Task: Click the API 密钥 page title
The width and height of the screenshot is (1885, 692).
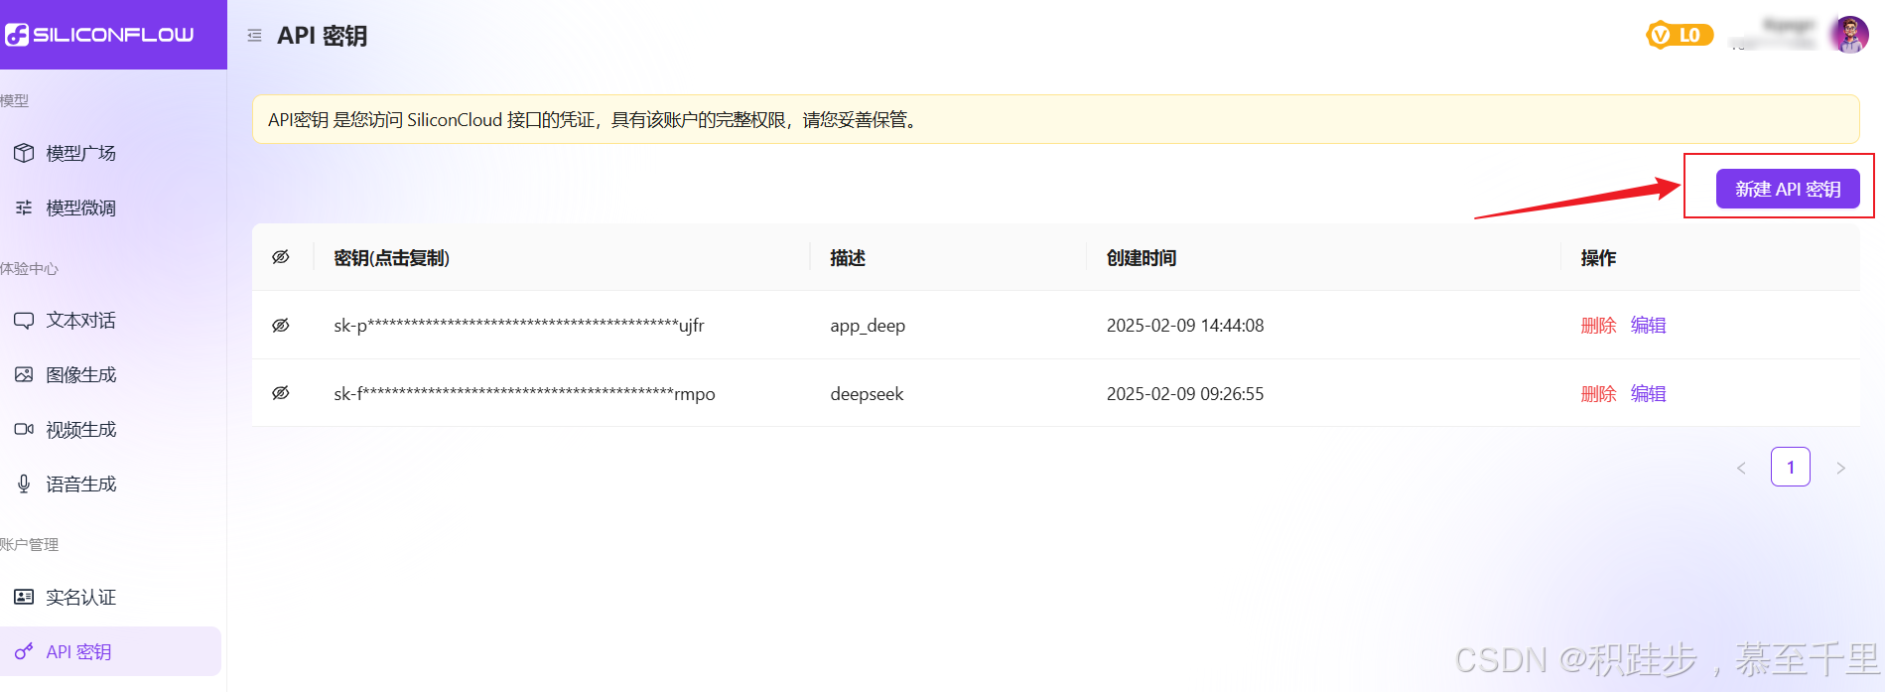Action: 323,36
